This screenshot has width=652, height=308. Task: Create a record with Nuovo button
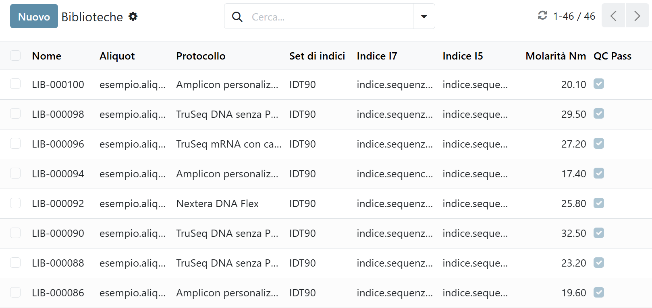(34, 16)
